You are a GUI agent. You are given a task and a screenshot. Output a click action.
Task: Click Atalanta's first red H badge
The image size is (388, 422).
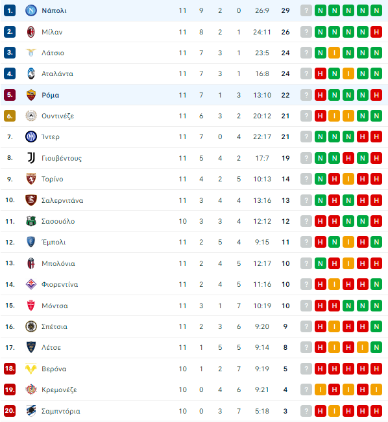click(320, 73)
